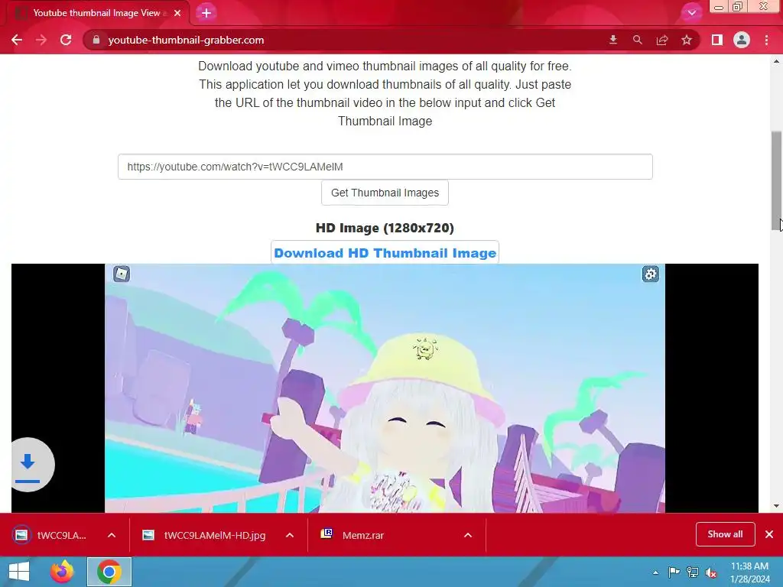Click the forward navigation arrow
783x587 pixels.
click(41, 40)
